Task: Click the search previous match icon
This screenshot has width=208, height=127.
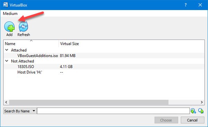Action: click(193, 111)
